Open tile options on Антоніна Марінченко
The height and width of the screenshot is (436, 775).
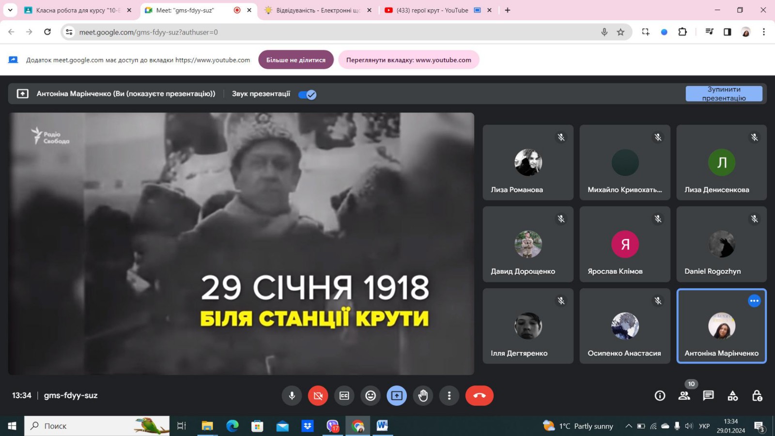[754, 301]
